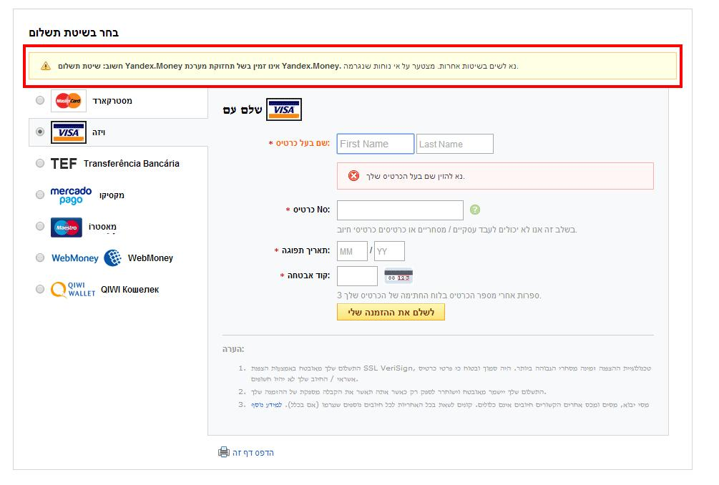The height and width of the screenshot is (485, 719).
Task: Select the TEF Transferência Bancária radio button
Action: pos(39,164)
